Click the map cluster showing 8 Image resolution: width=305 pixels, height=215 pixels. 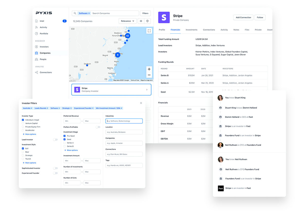117,55
